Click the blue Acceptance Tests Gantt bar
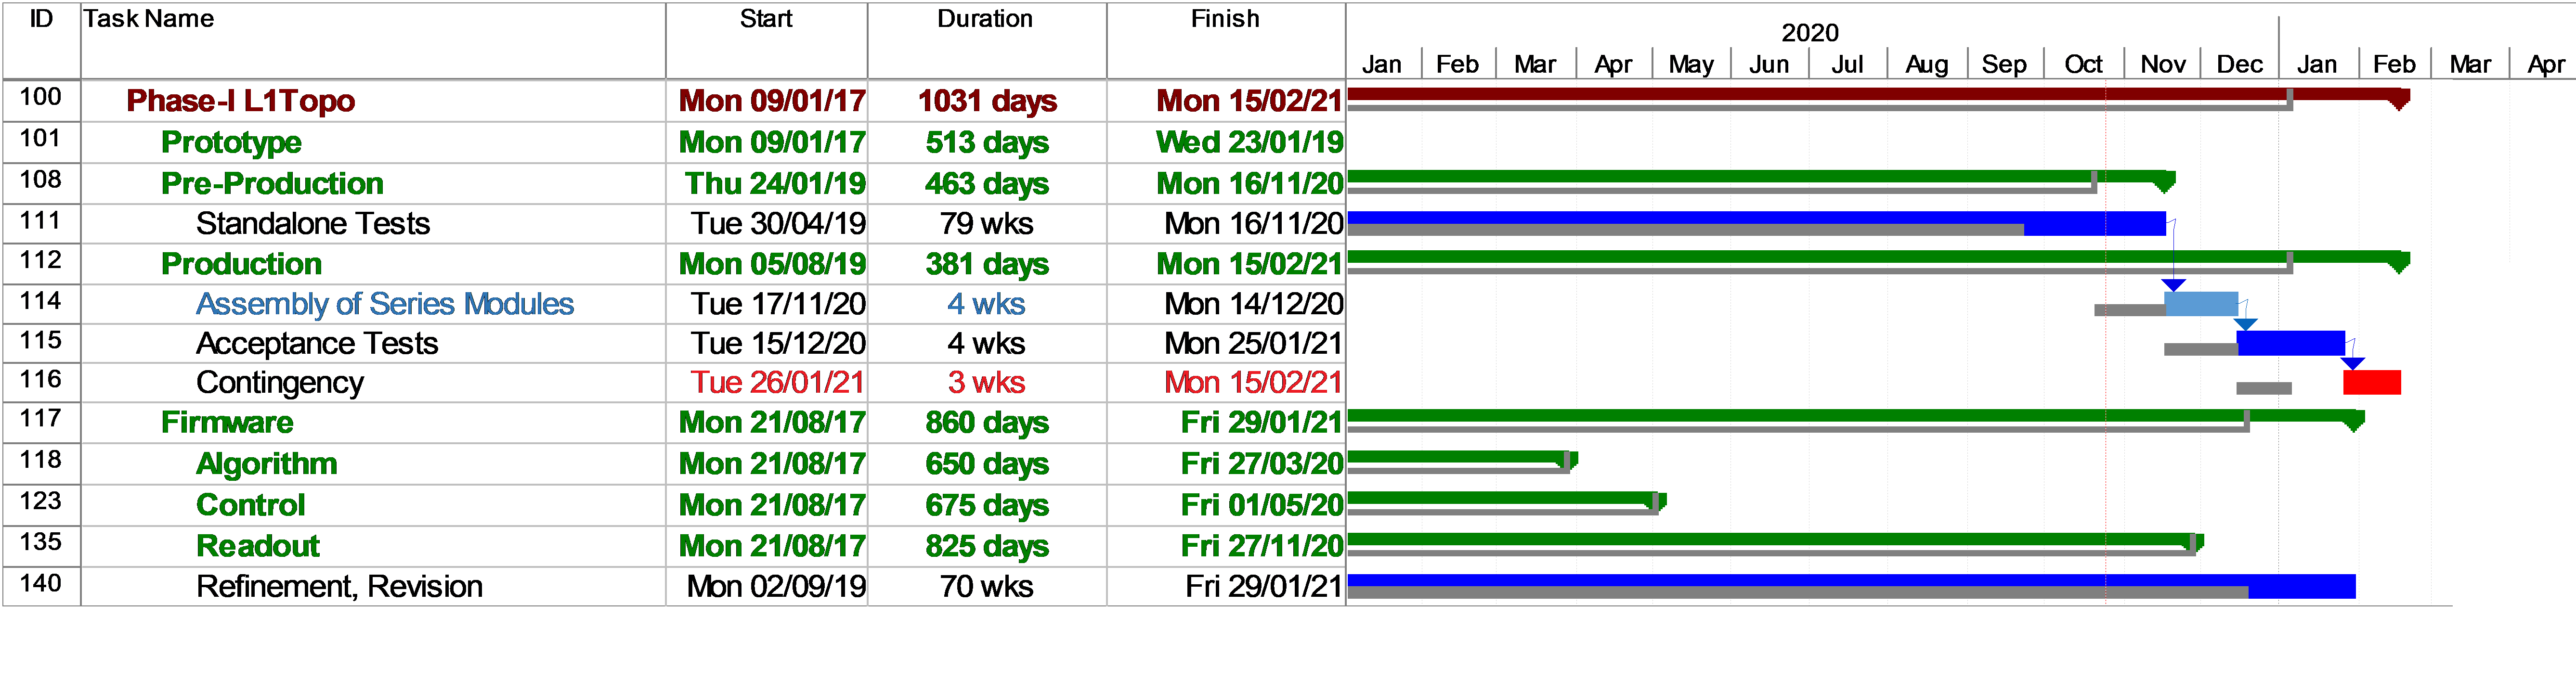2576x694 pixels. (x=2290, y=343)
